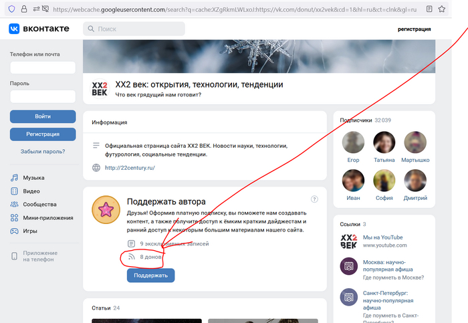Open Москва: научно-популярная афиша link
The width and height of the screenshot is (468, 323).
coord(388,265)
